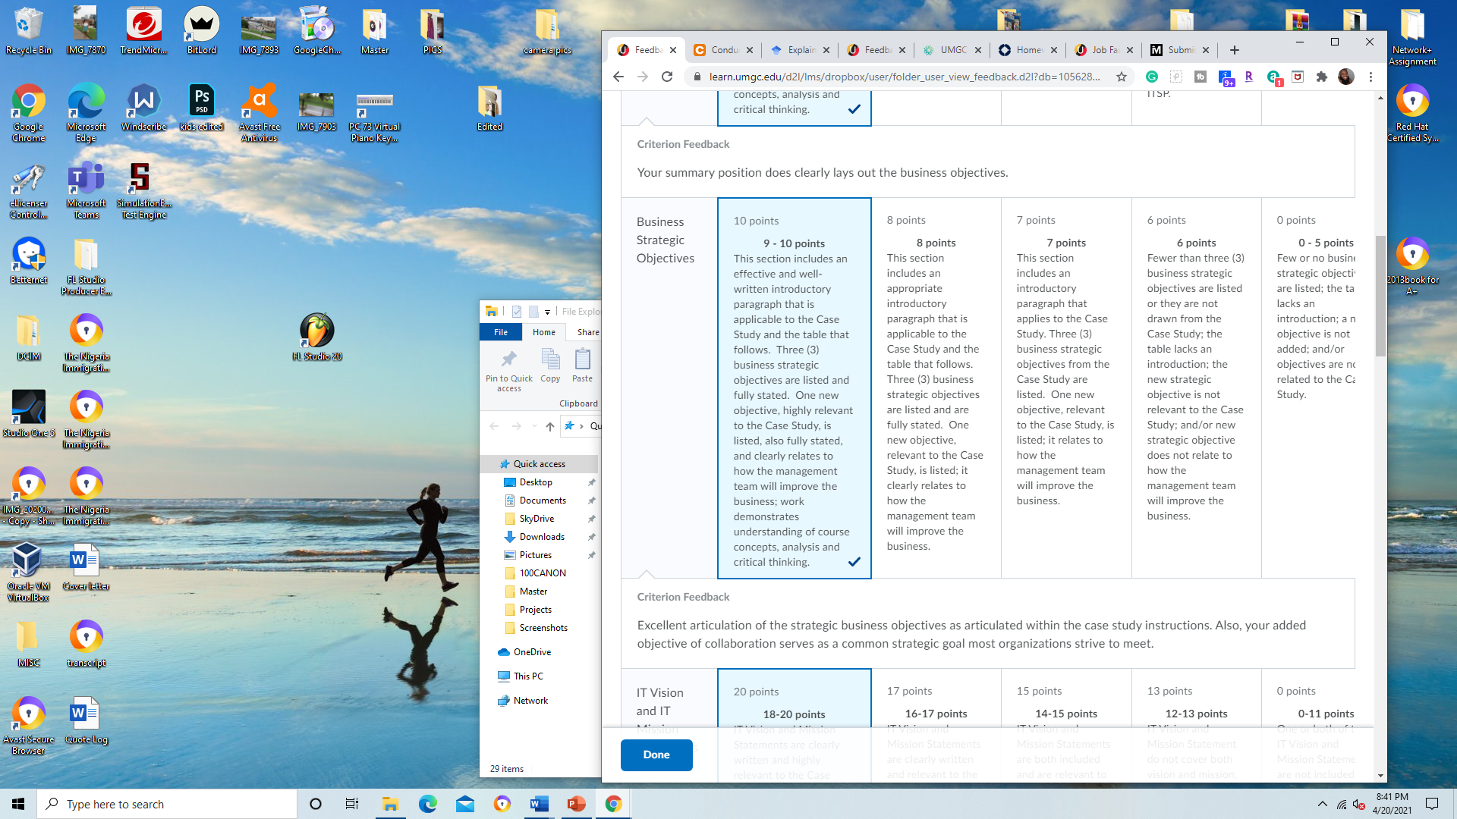Go up one folder in File Explorer
This screenshot has height=819, width=1457.
coord(549,426)
